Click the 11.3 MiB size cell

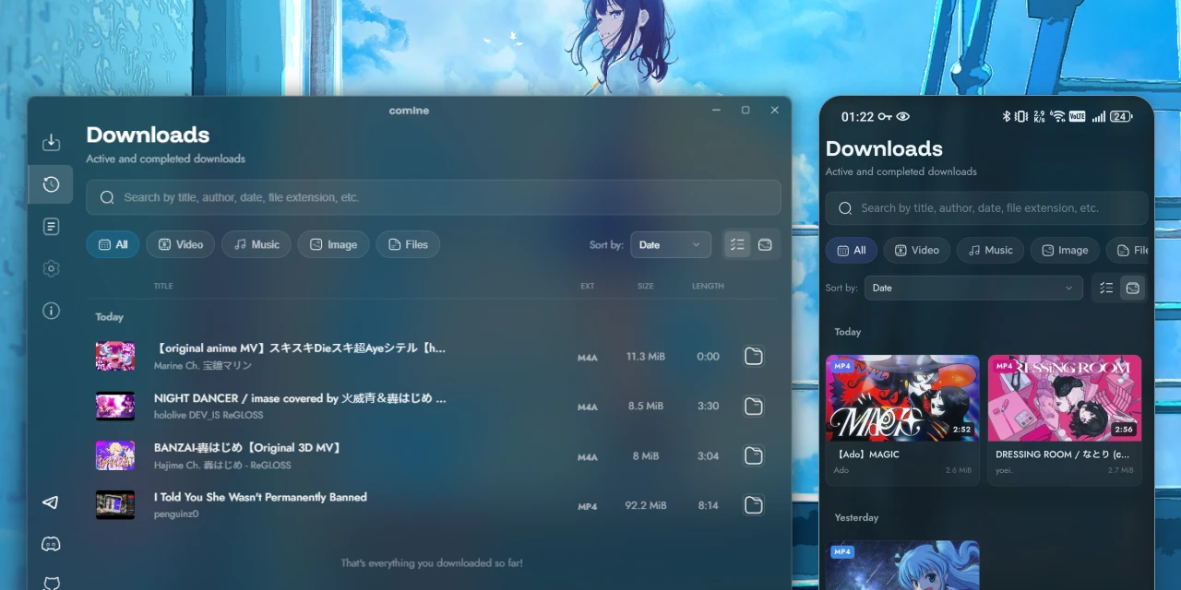click(646, 356)
